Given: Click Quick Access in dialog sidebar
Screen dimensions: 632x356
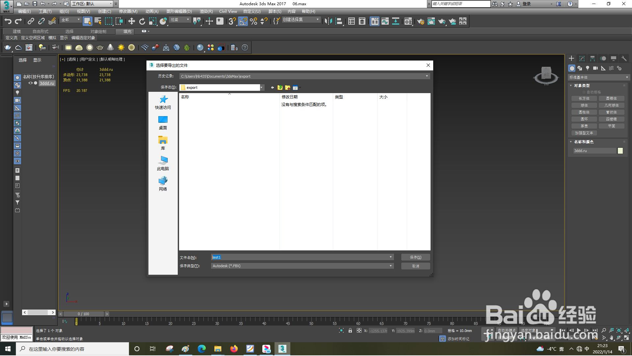Looking at the screenshot, I should pos(163,102).
